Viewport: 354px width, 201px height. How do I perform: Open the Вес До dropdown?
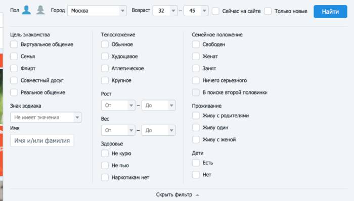tap(158, 130)
